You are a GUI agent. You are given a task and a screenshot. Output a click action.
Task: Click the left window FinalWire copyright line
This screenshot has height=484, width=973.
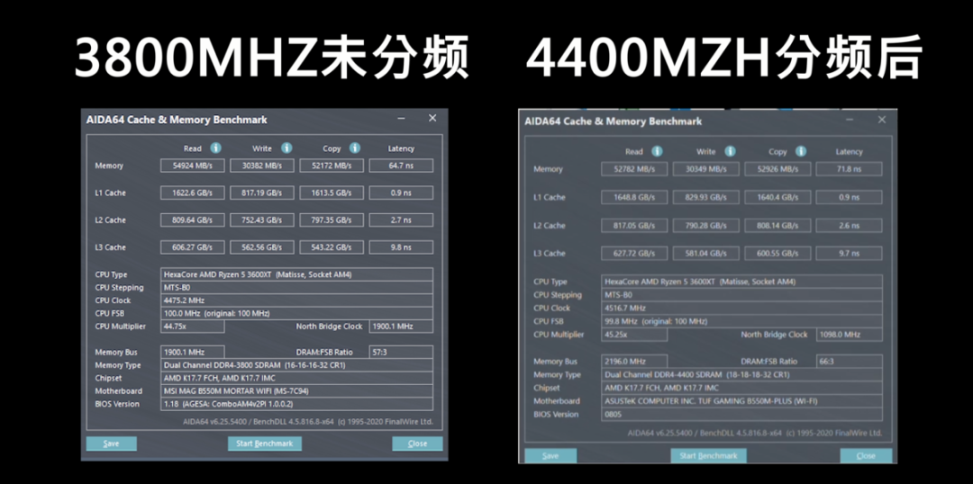308,422
